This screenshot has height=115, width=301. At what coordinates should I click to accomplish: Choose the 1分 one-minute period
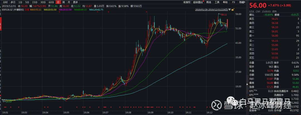point(20,2)
